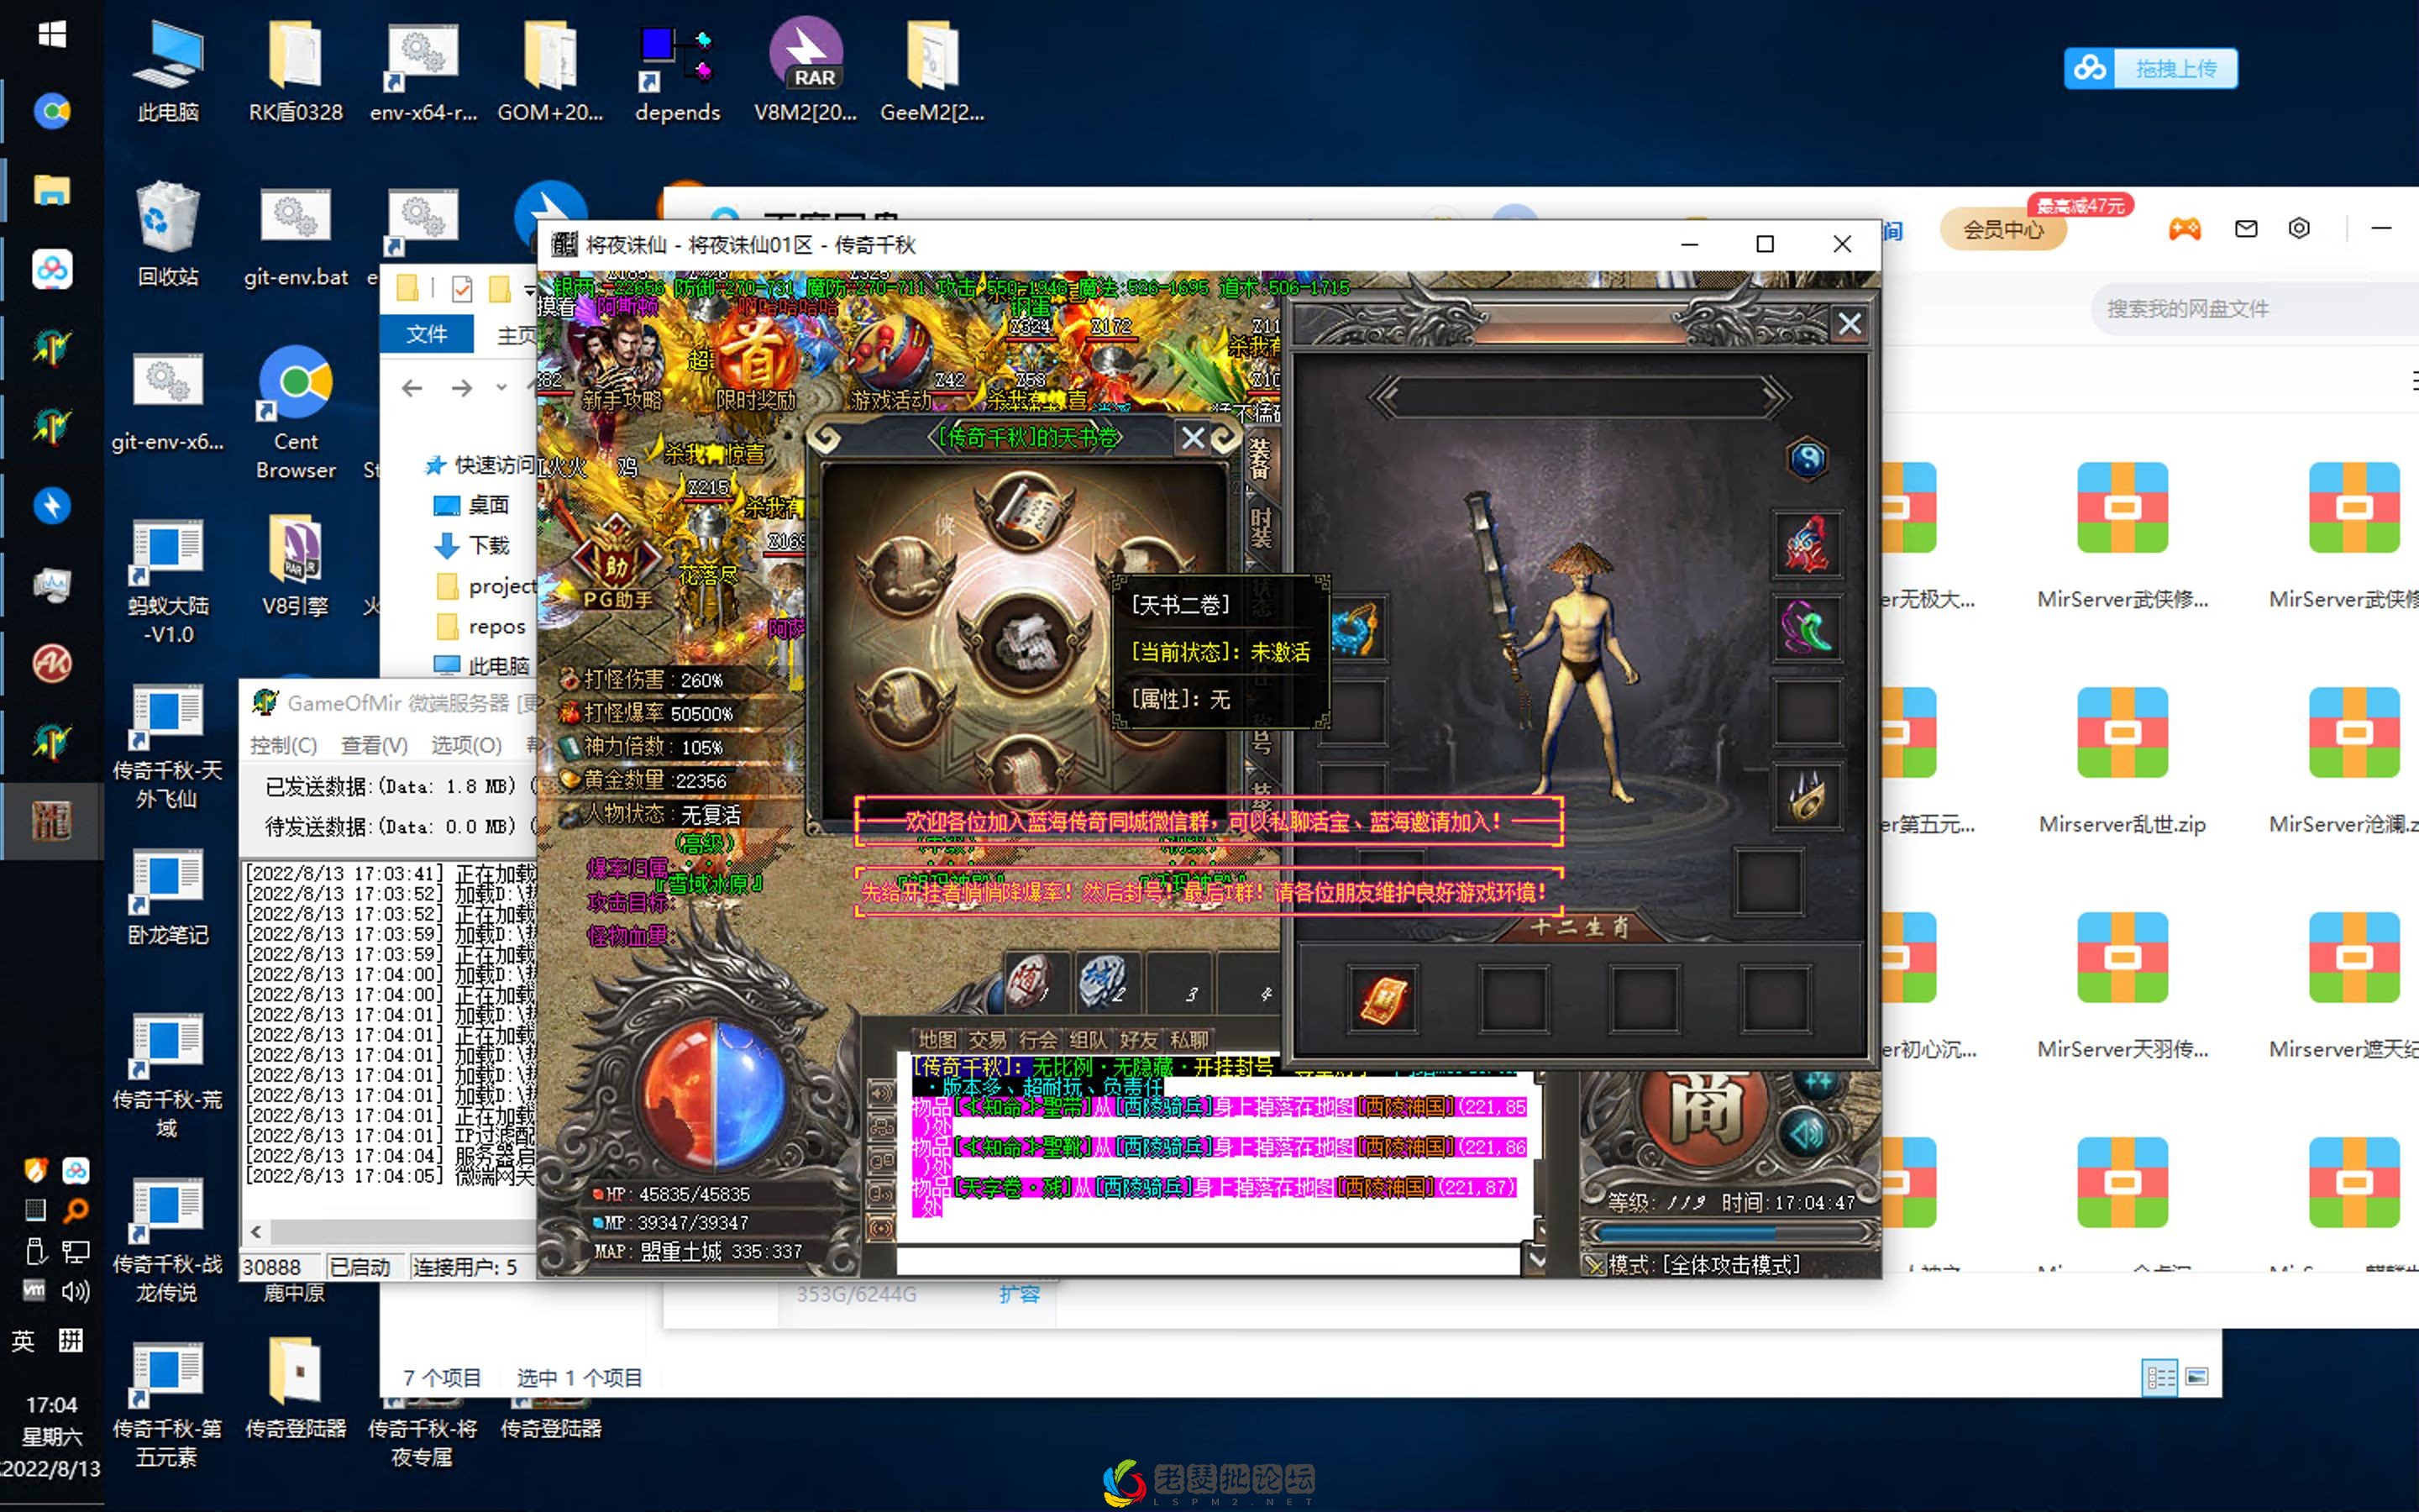Switch to details view in File Explorer
2419x1512 pixels.
coord(2160,1378)
